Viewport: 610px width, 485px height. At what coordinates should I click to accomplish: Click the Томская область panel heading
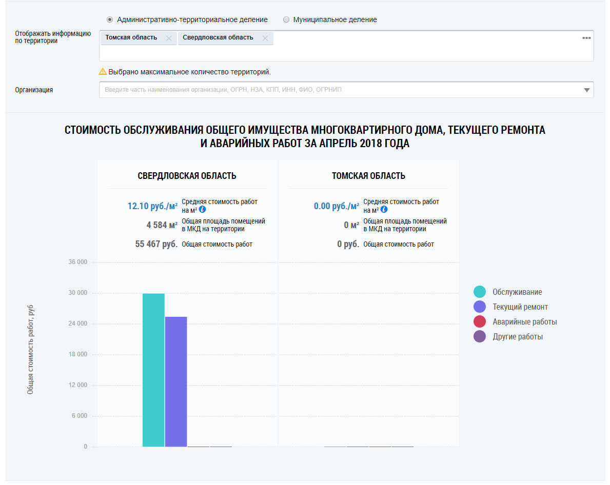point(368,176)
